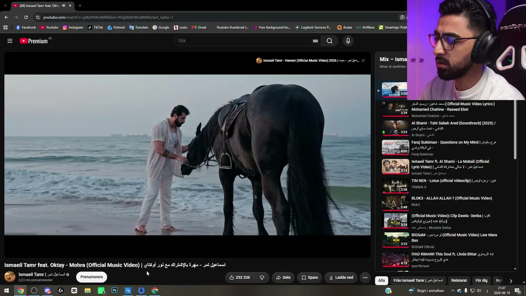Open the Chrome tab search dropdown
The image size is (526, 296).
point(5,6)
